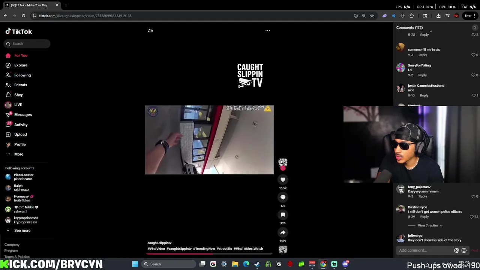
Task: Expand View 7 replies under Dustin Bryce
Action: 430,225
